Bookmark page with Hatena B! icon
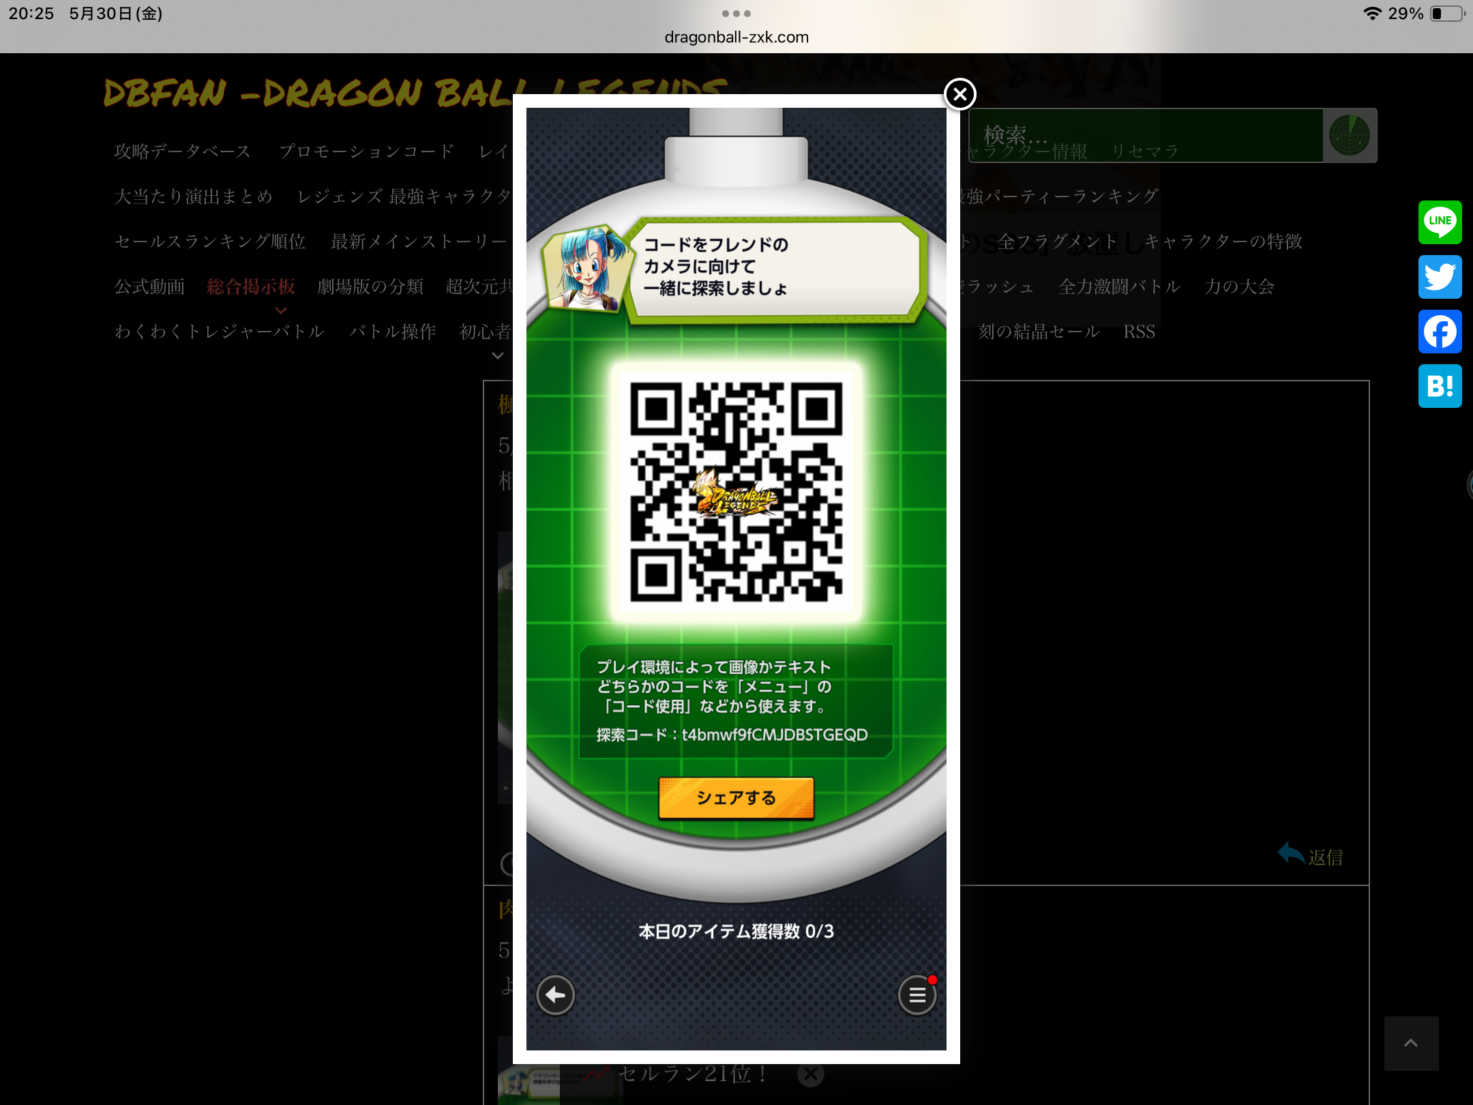Viewport: 1473px width, 1105px height. 1440,386
